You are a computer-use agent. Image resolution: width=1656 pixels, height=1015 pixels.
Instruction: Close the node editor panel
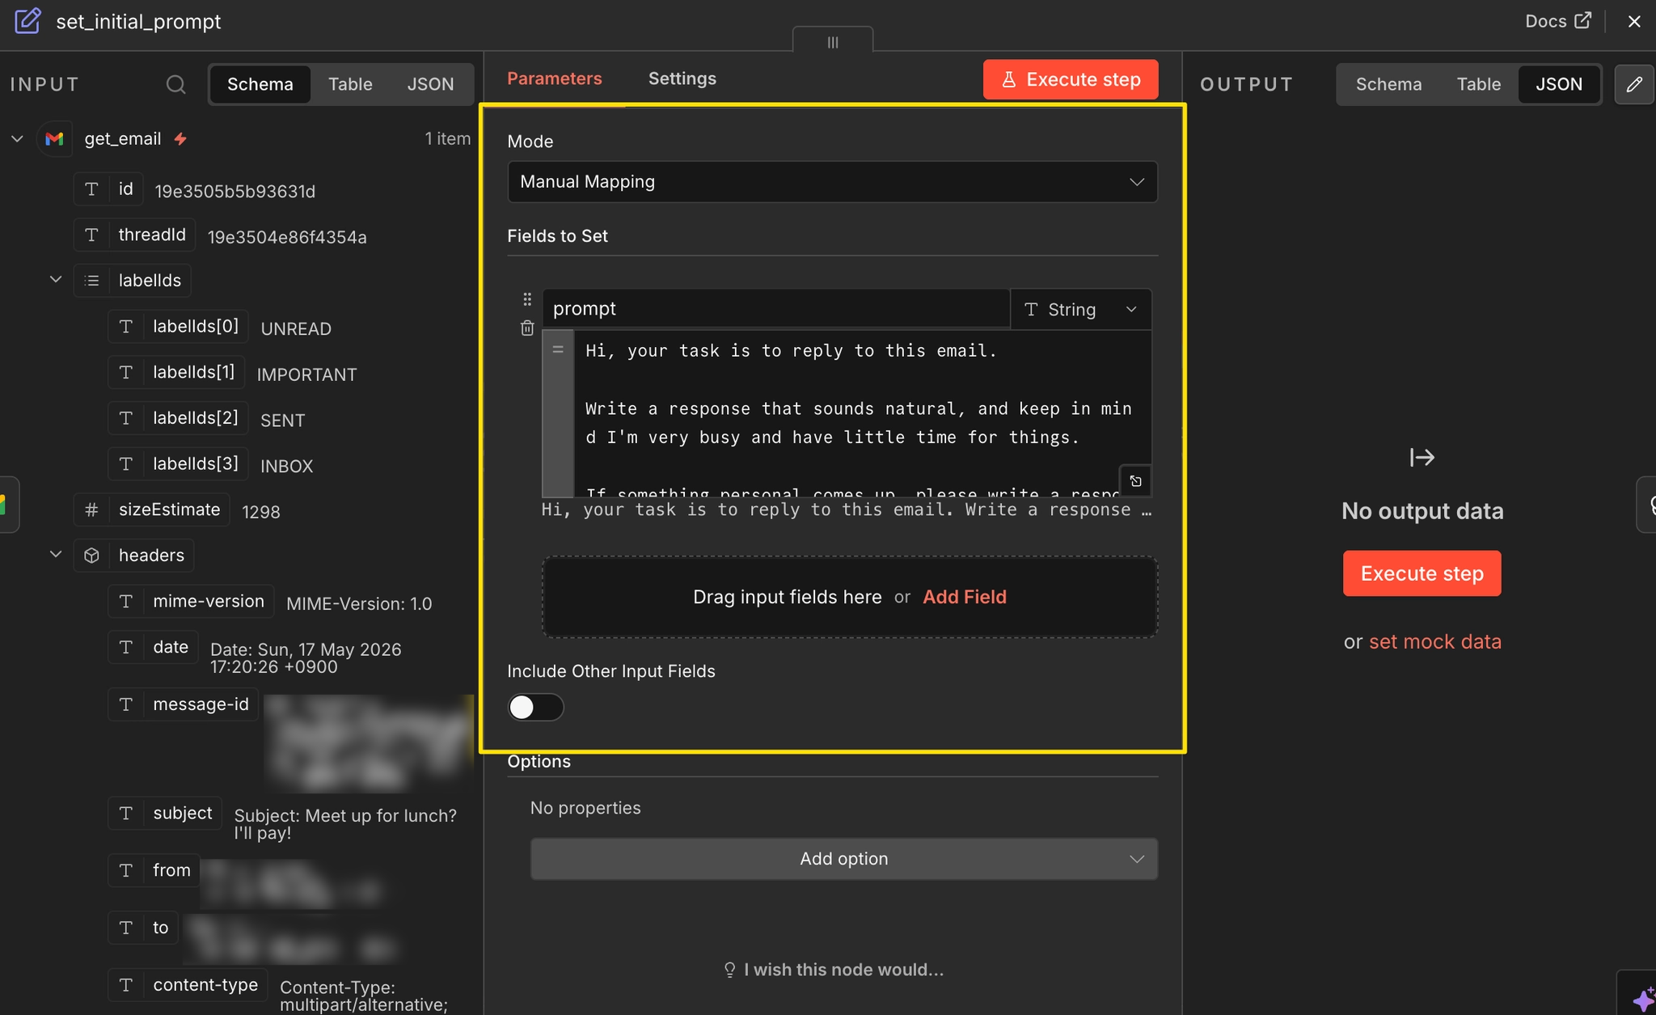pos(1634,21)
